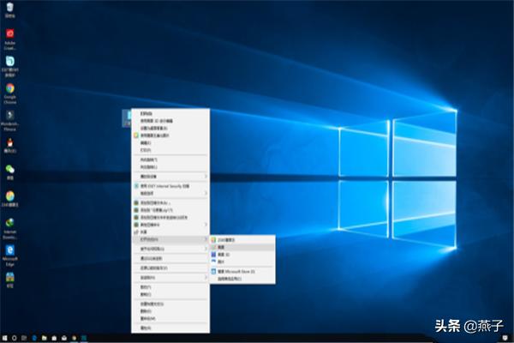Expand the Send to submenu arrow

coord(206,277)
